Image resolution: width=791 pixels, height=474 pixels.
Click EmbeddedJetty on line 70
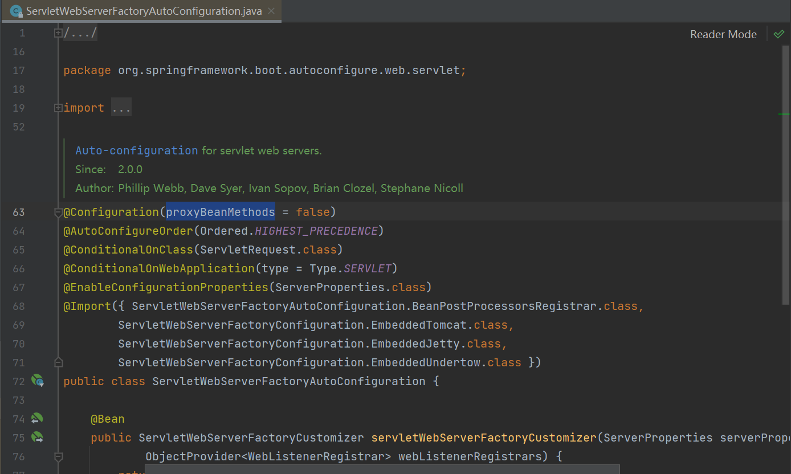click(415, 344)
